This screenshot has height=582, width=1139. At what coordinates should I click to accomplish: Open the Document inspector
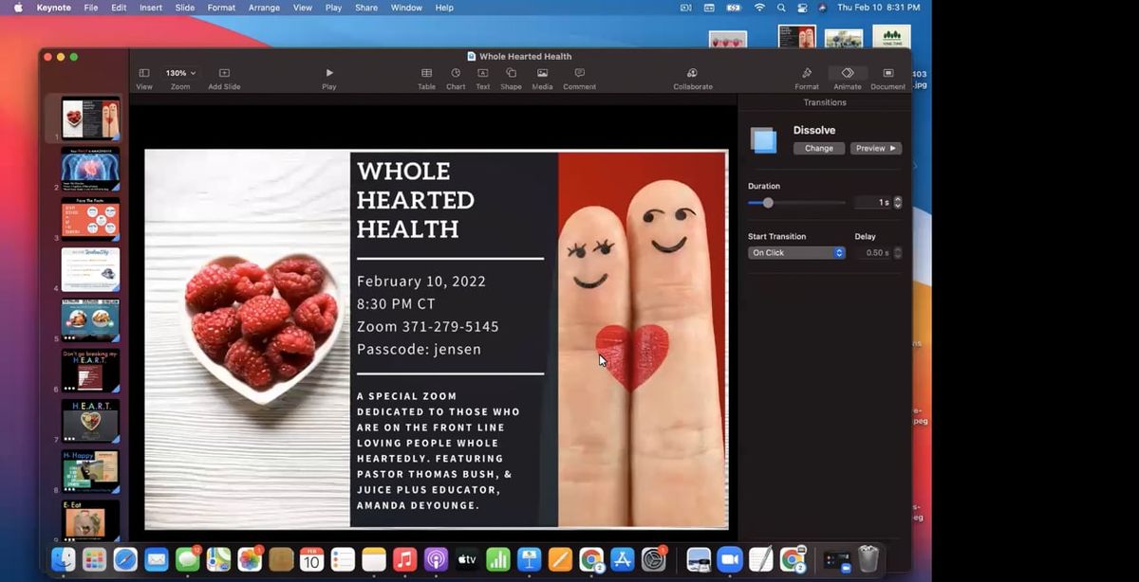pos(888,79)
